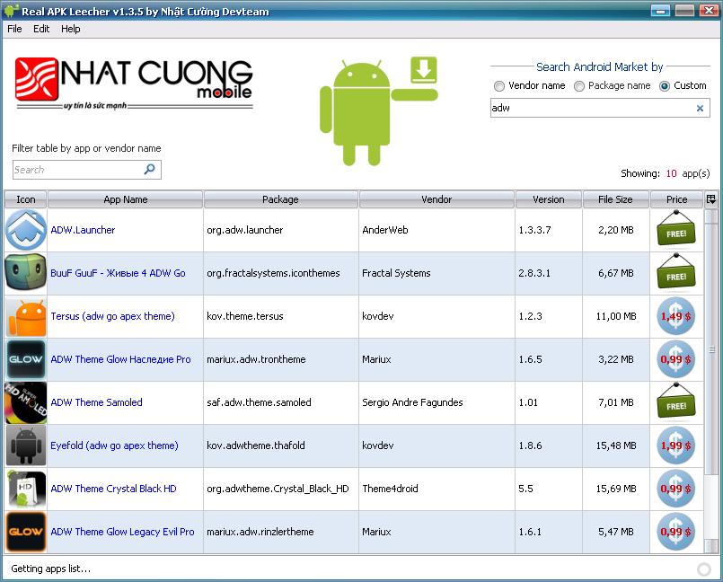Click the Android robot download logo
This screenshot has height=582, width=723.
click(x=378, y=110)
